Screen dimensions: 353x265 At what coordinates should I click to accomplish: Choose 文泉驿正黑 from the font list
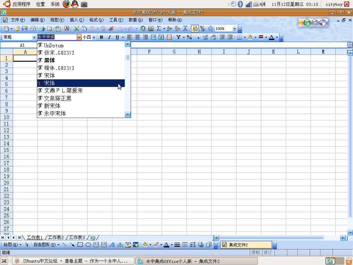[81, 98]
